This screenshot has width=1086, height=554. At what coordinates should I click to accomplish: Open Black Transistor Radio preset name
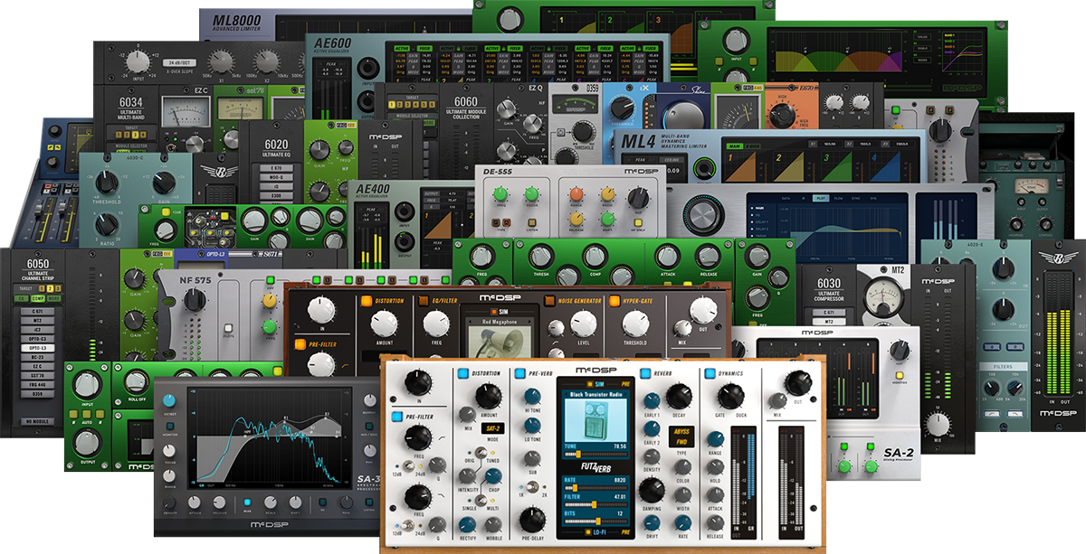[x=595, y=394]
